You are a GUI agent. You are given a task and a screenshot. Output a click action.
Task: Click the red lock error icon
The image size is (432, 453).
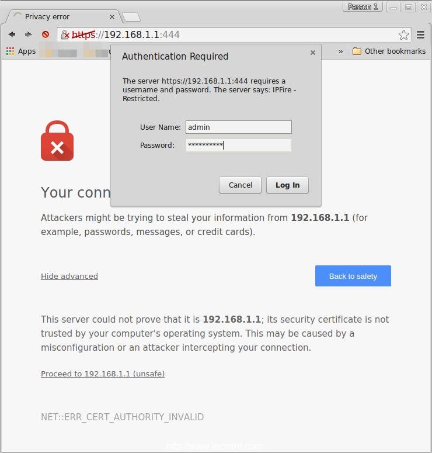(57, 141)
